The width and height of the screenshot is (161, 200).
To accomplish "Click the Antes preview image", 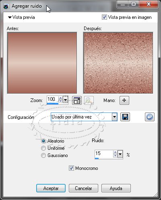I will 42,63.
